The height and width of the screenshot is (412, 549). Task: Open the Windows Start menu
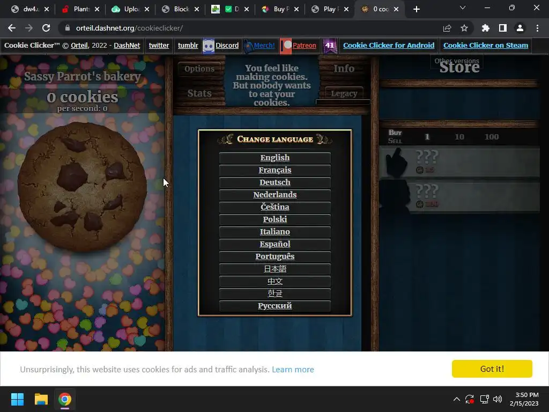click(17, 399)
